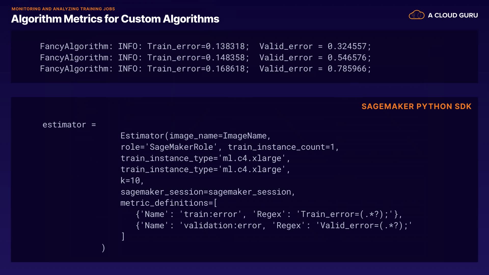Viewport: 489px width, 275px height.
Task: Click the Algorithm Metrics for Custom Algorithms title
Action: (x=115, y=19)
